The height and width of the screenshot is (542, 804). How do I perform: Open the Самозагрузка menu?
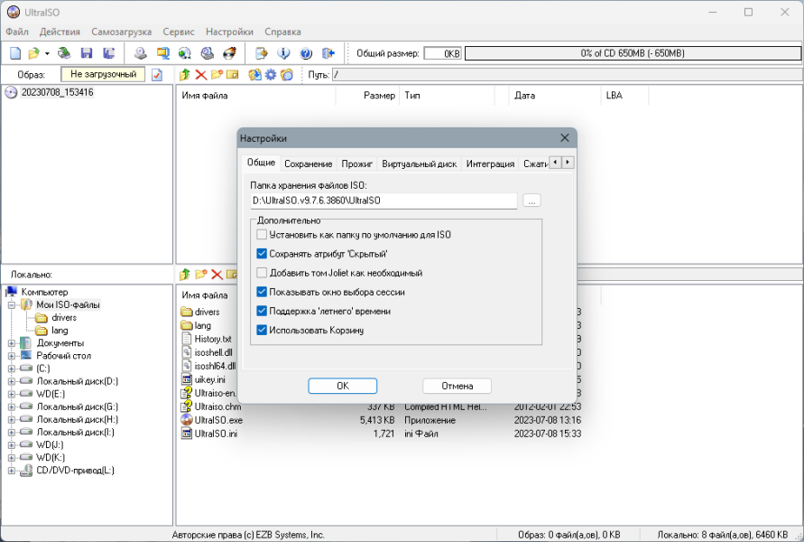pos(122,32)
